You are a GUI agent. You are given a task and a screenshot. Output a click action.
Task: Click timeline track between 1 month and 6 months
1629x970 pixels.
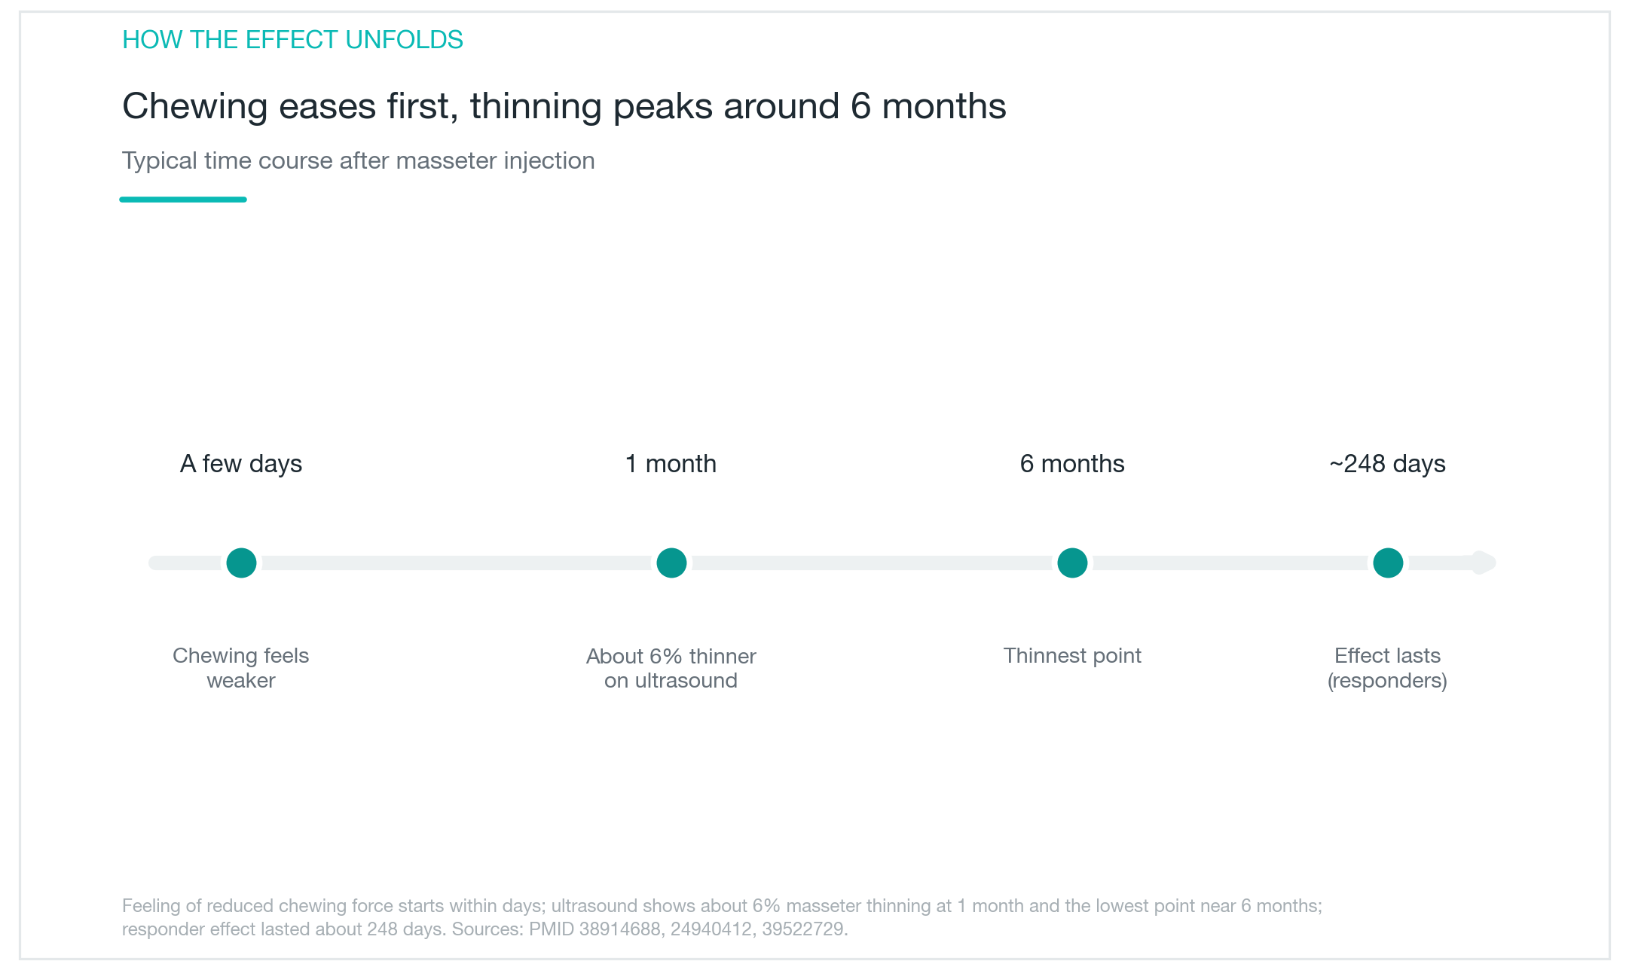coord(872,563)
